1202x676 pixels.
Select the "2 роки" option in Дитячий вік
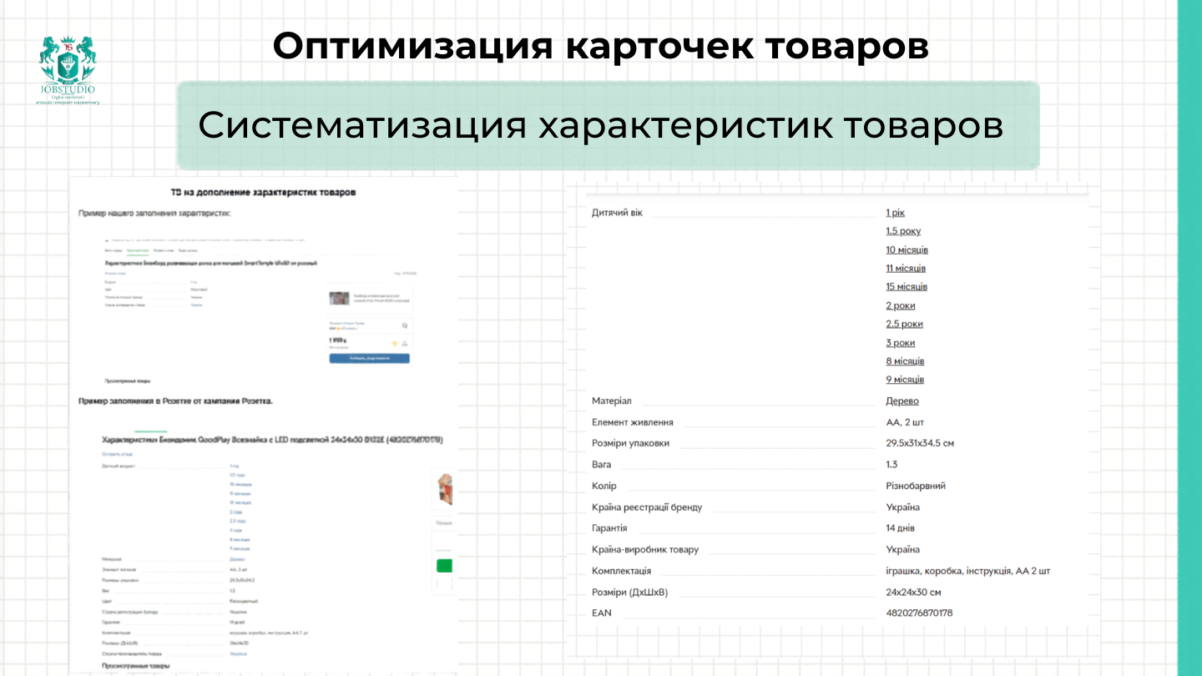pos(901,305)
